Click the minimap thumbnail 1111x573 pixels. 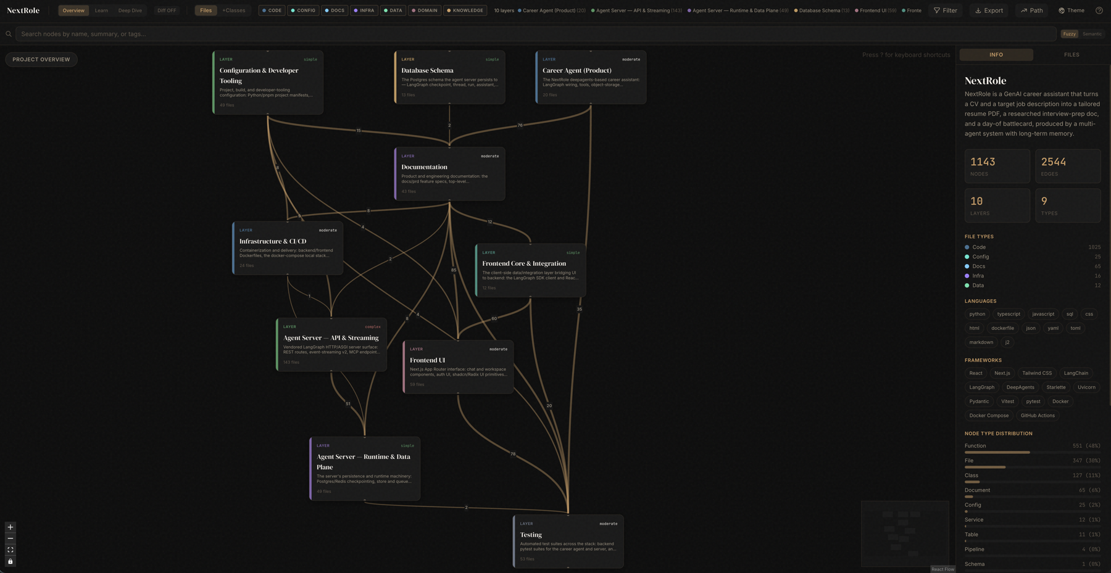tap(905, 534)
